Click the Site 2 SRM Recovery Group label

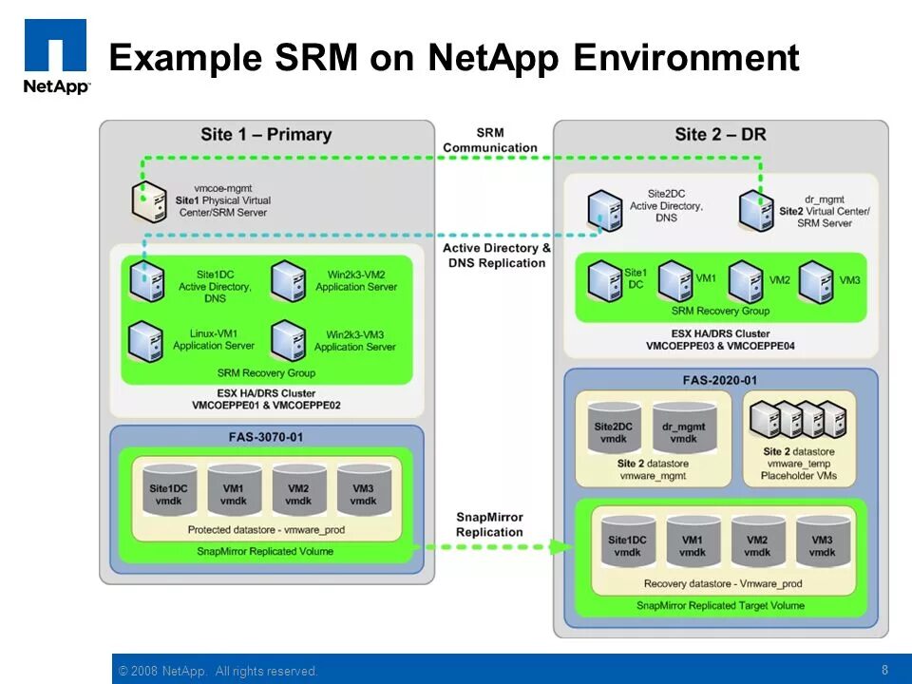coord(720,311)
